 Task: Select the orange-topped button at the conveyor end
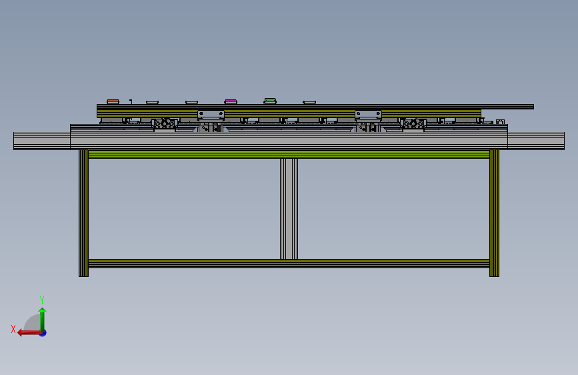(113, 101)
